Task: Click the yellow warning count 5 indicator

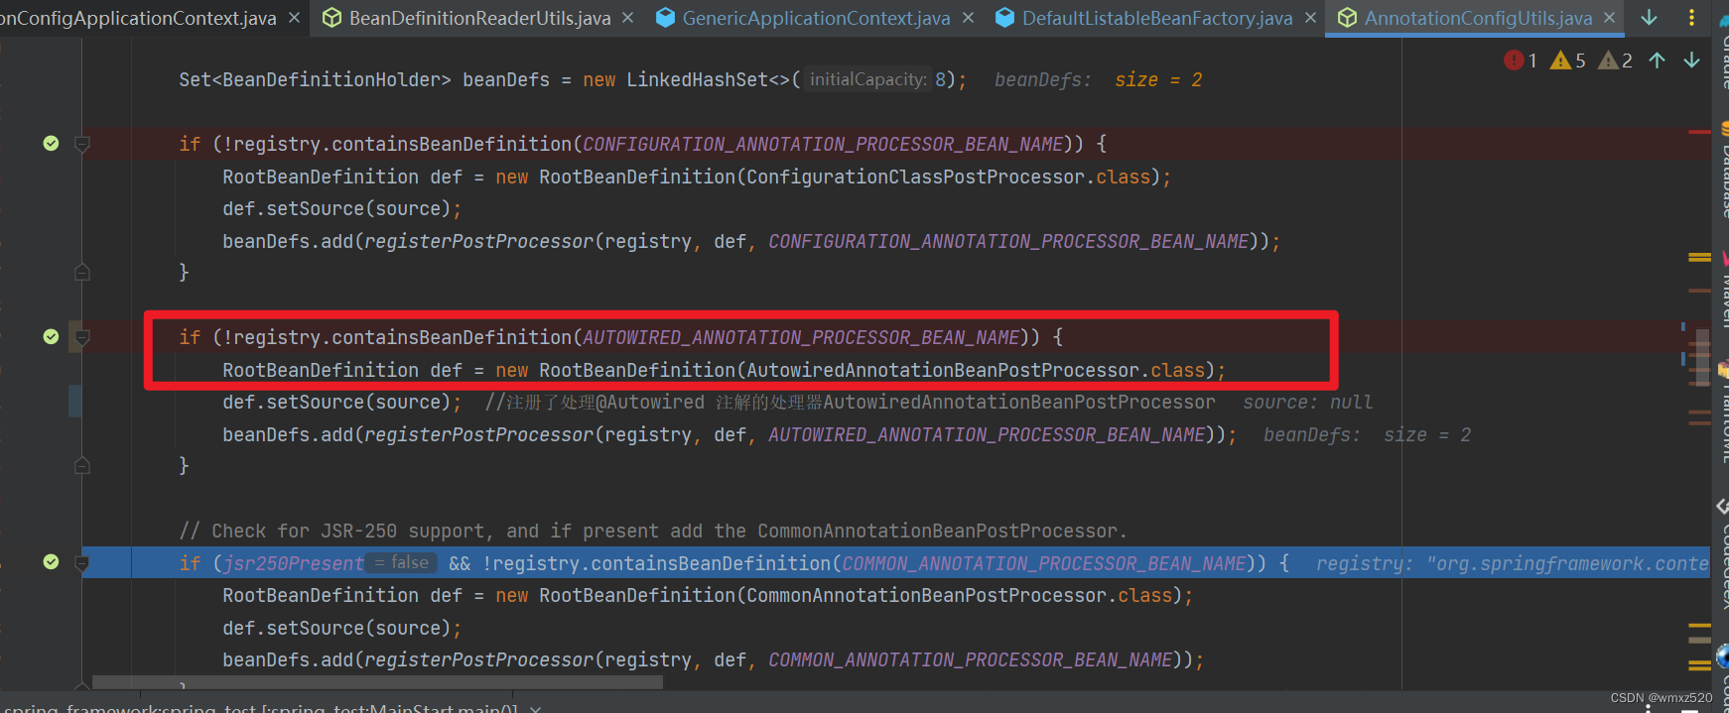Action: pyautogui.click(x=1568, y=60)
